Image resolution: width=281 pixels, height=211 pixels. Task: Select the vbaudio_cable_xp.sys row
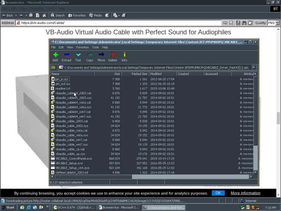[x=70, y=154]
